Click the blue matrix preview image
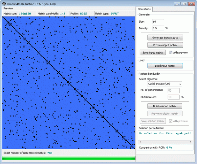The height and width of the screenshot is (164, 197). (x=69, y=83)
